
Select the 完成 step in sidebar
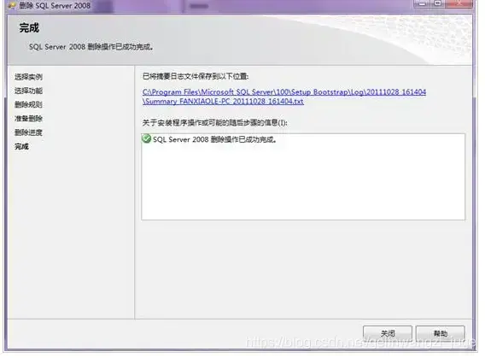21,146
